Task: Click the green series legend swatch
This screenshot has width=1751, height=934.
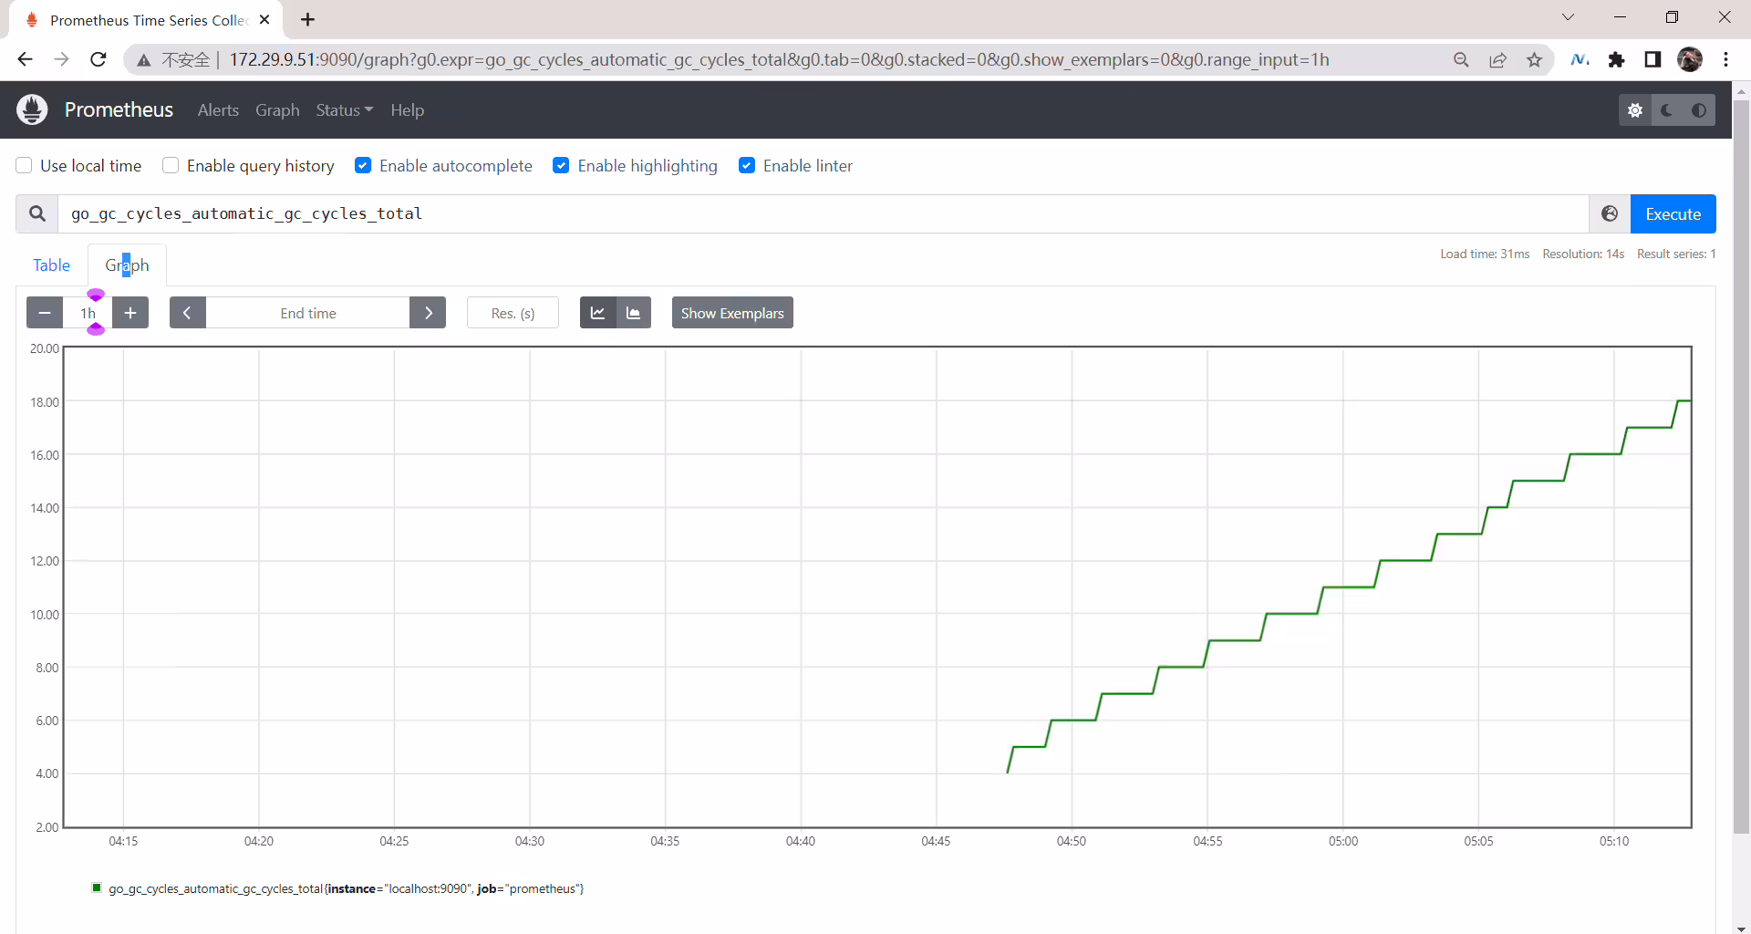Action: tap(97, 887)
